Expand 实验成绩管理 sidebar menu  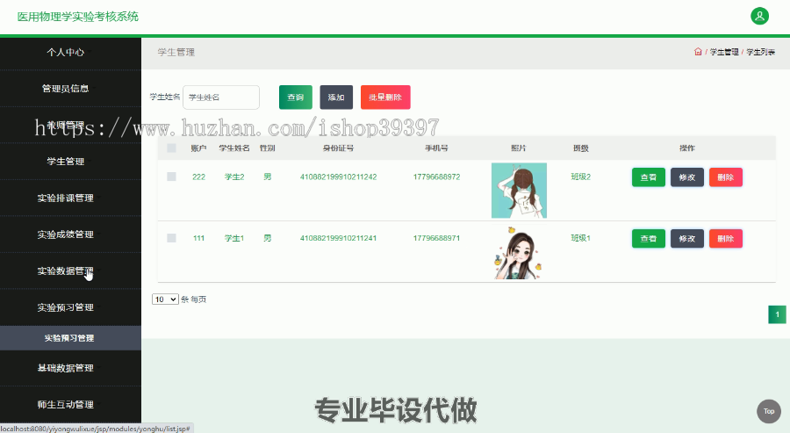click(x=66, y=235)
